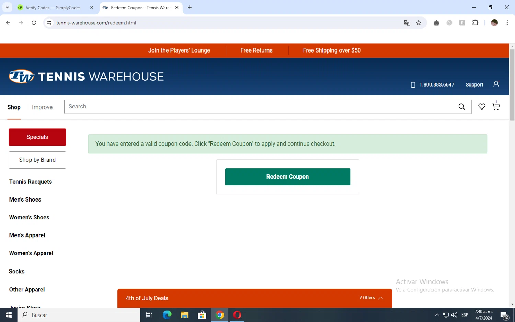Show hidden tray icons
The image size is (515, 322).
click(x=437, y=315)
